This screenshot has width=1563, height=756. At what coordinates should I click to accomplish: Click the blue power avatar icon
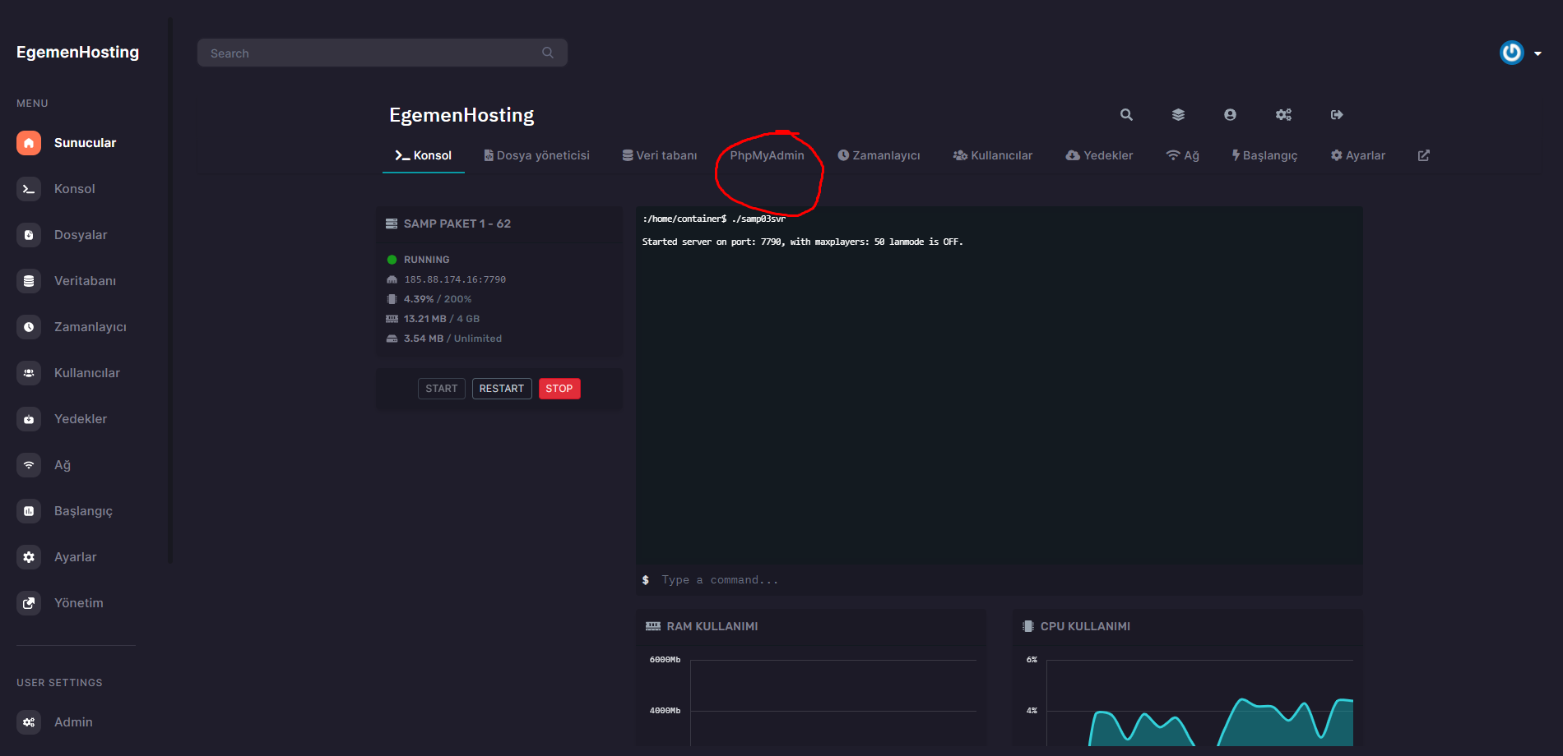point(1512,53)
